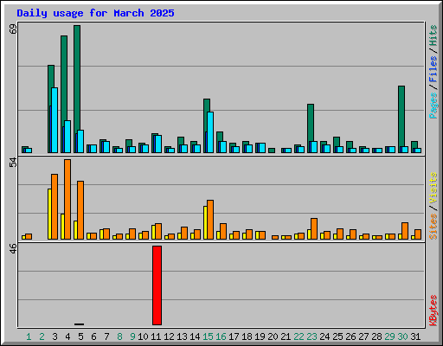Click the red 'KBytes' legend label

(433, 311)
